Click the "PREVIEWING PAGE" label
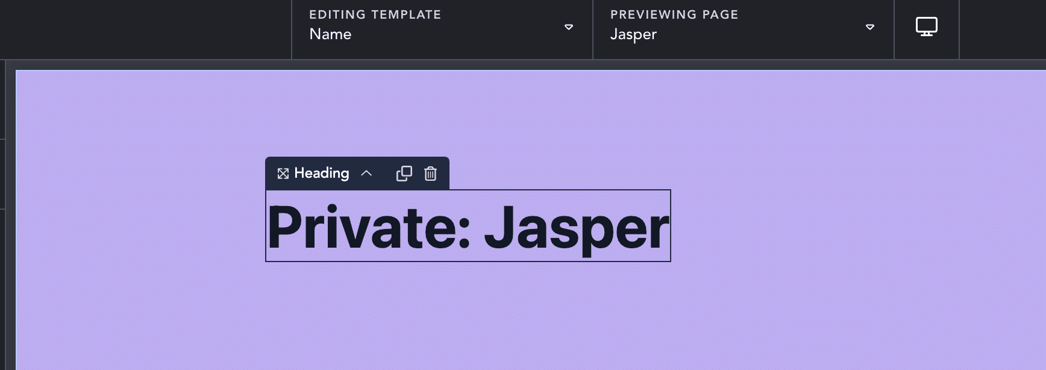 674,14
